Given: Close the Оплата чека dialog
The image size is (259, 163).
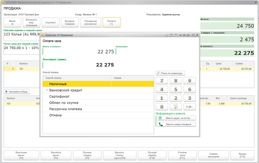Looking at the screenshot, I should 197,35.
